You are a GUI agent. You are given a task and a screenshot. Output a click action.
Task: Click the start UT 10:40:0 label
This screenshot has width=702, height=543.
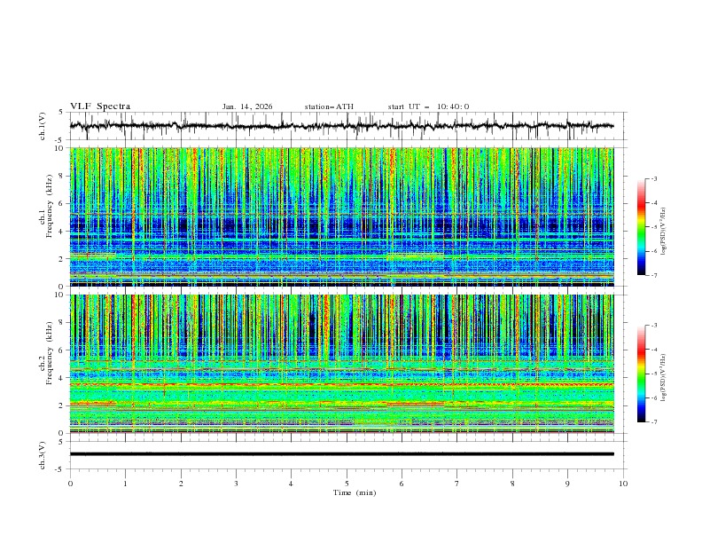428,106
